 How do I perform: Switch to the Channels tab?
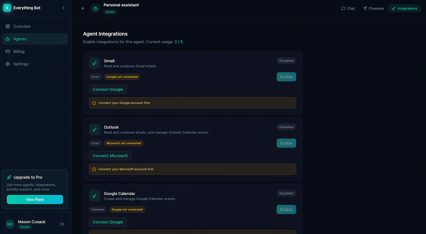tap(373, 9)
